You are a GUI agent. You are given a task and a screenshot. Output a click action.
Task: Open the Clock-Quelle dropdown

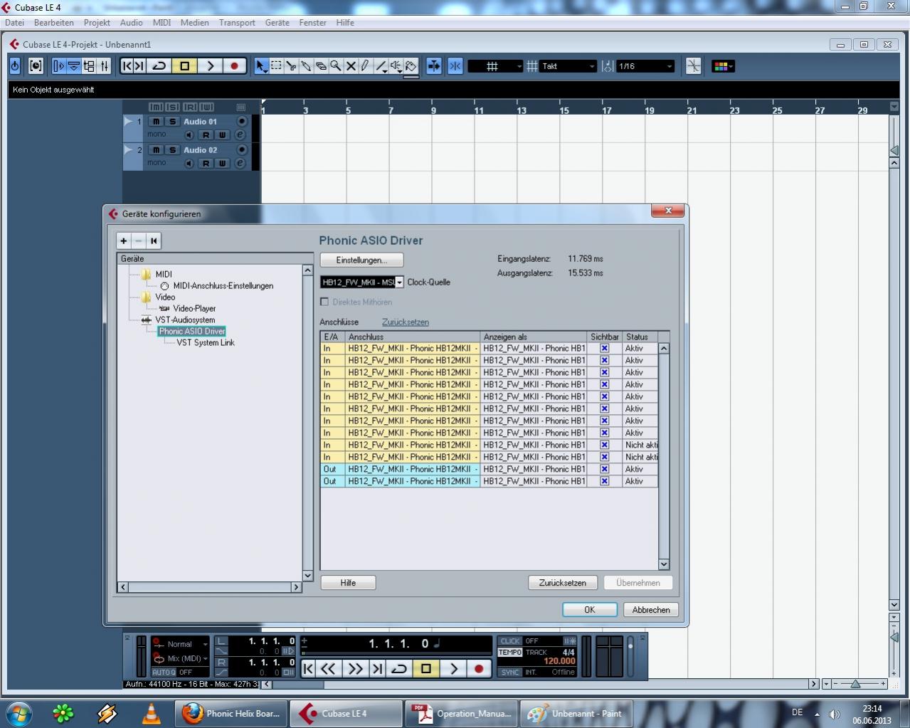(x=362, y=283)
